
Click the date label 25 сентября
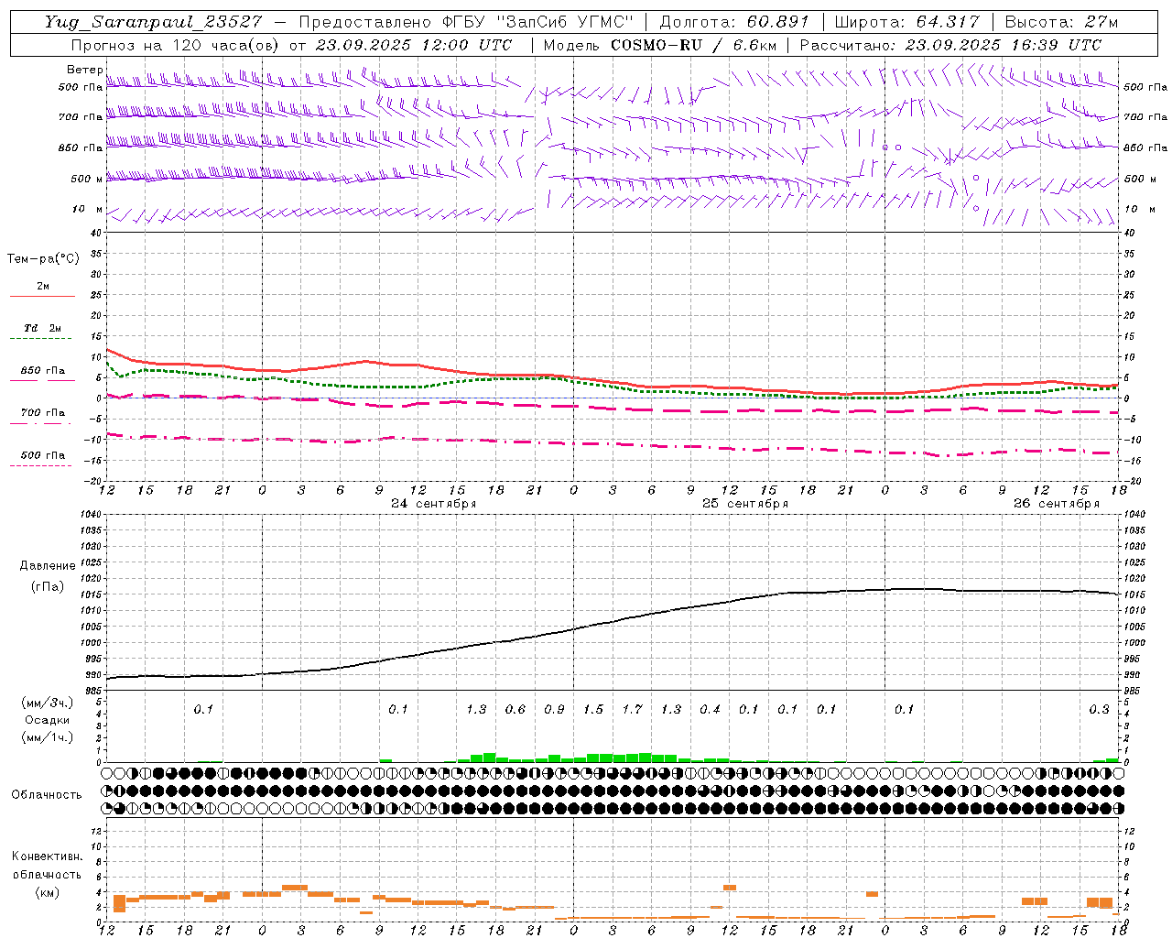745,504
